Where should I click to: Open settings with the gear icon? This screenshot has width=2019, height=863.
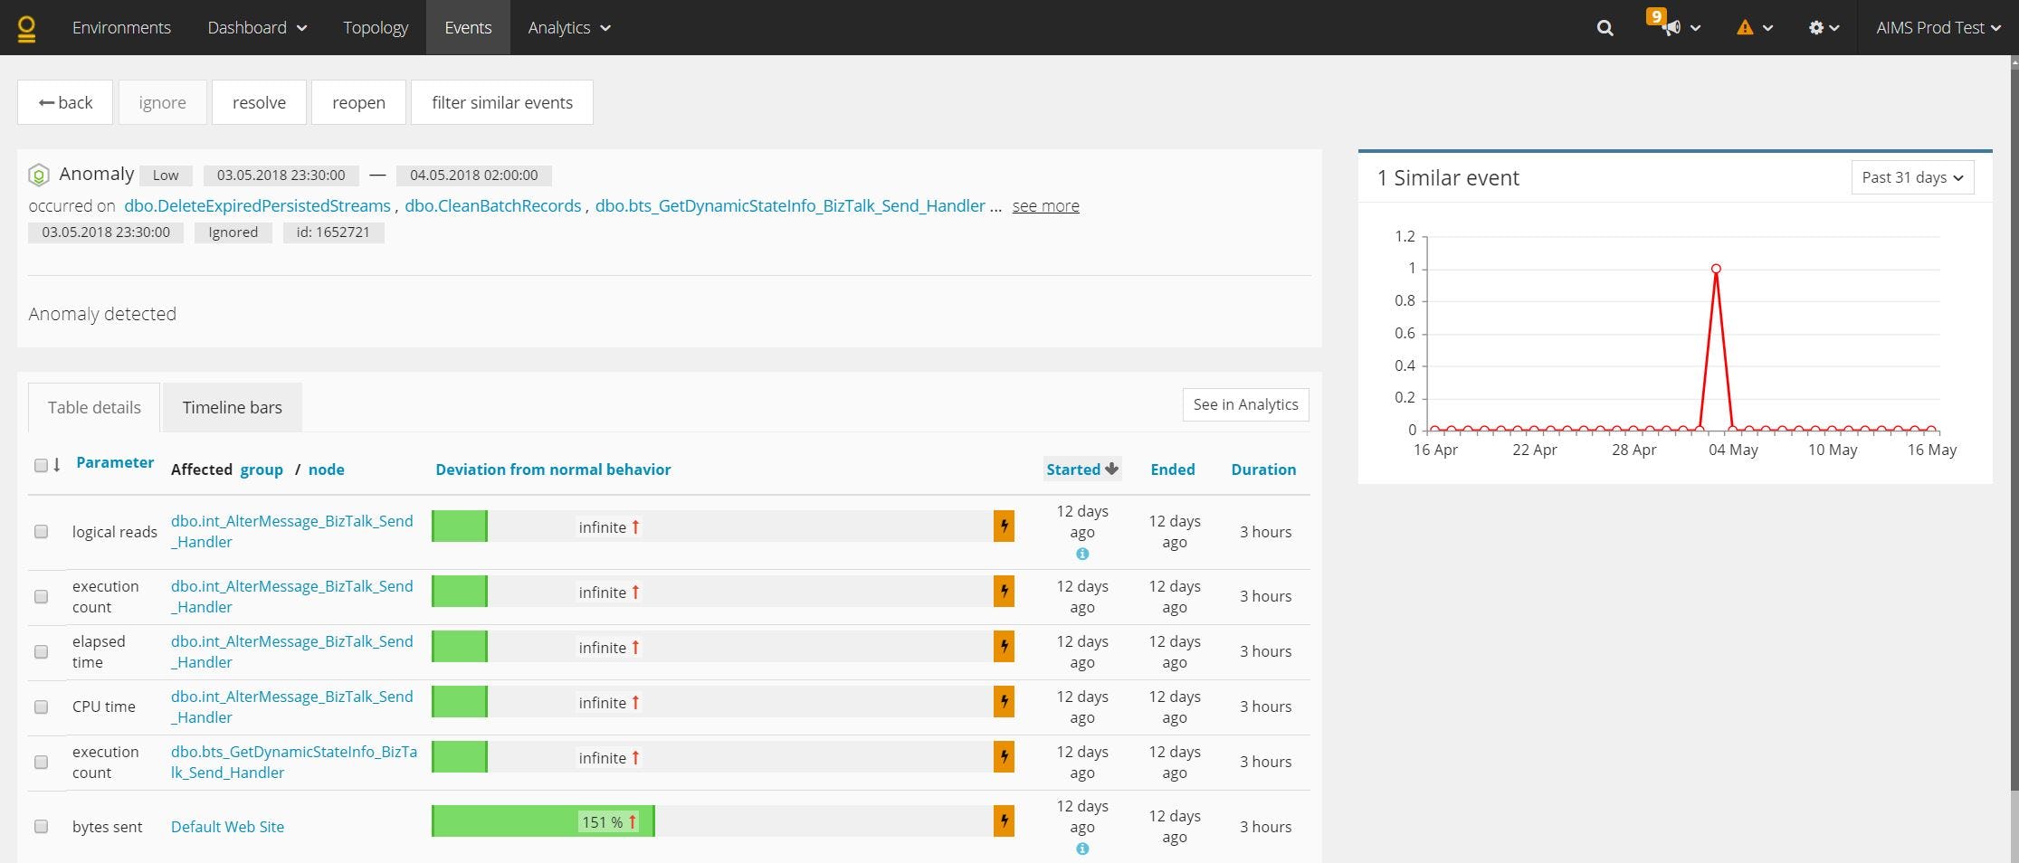click(x=1815, y=27)
